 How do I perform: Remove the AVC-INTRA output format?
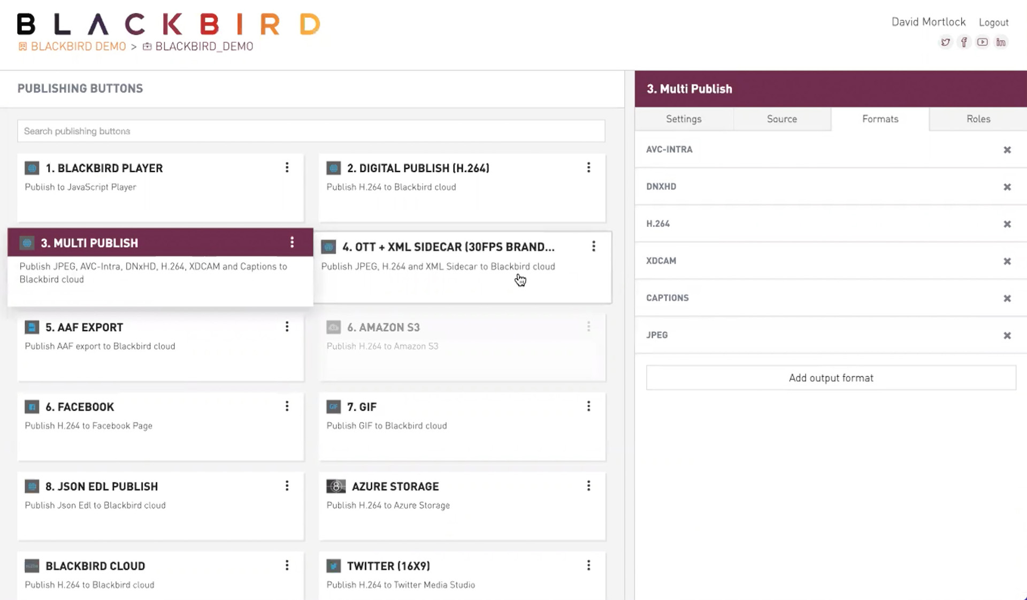coord(1007,150)
